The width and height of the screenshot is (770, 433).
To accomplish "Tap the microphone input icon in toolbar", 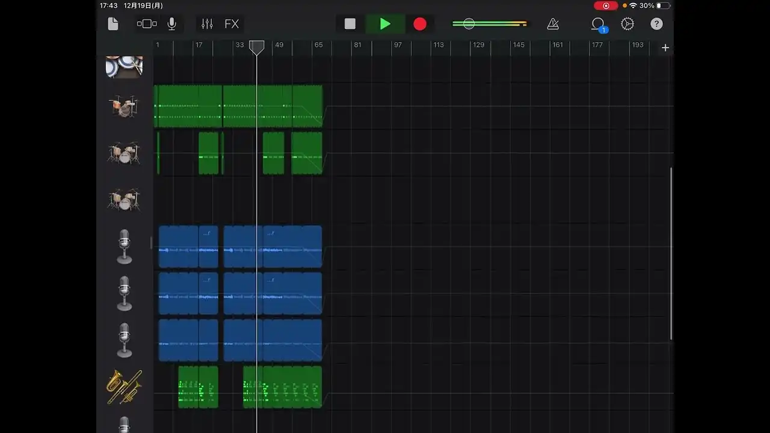I will click(x=172, y=24).
